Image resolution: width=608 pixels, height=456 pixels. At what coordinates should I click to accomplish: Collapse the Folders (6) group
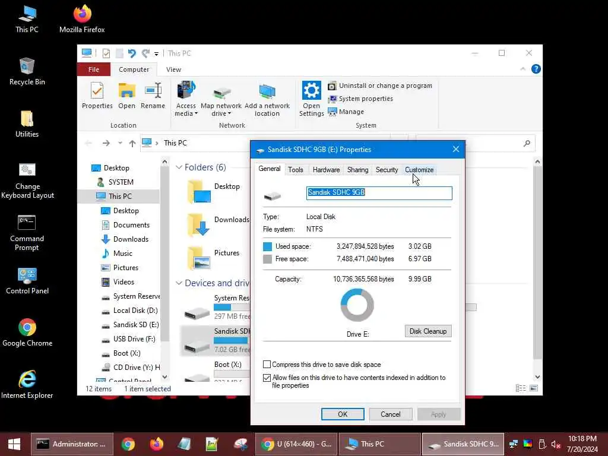point(179,167)
